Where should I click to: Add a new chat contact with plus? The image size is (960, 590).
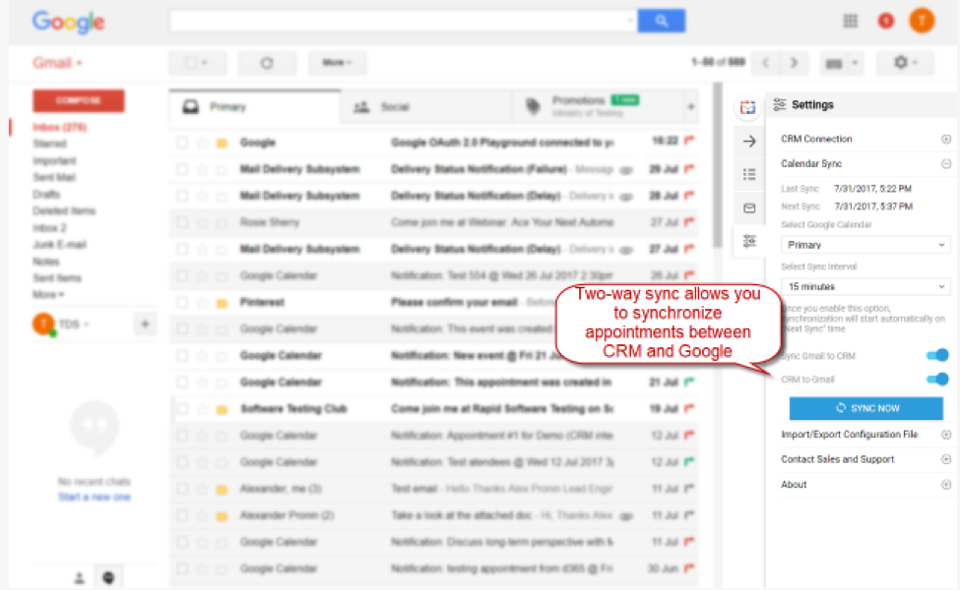145,324
